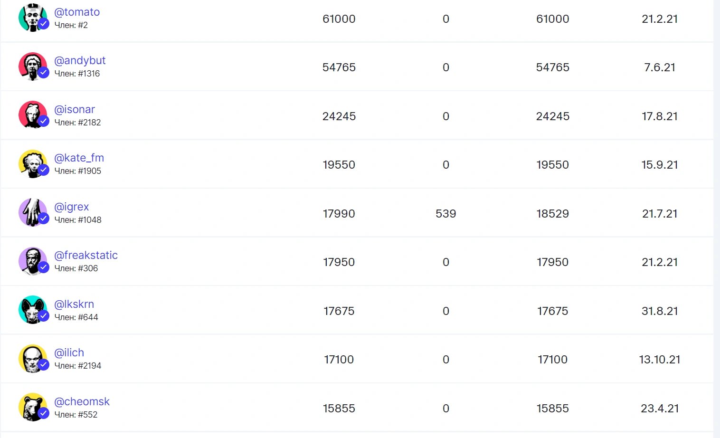Select @ilich's bald head avatar icon
The width and height of the screenshot is (720, 438).
point(32,359)
